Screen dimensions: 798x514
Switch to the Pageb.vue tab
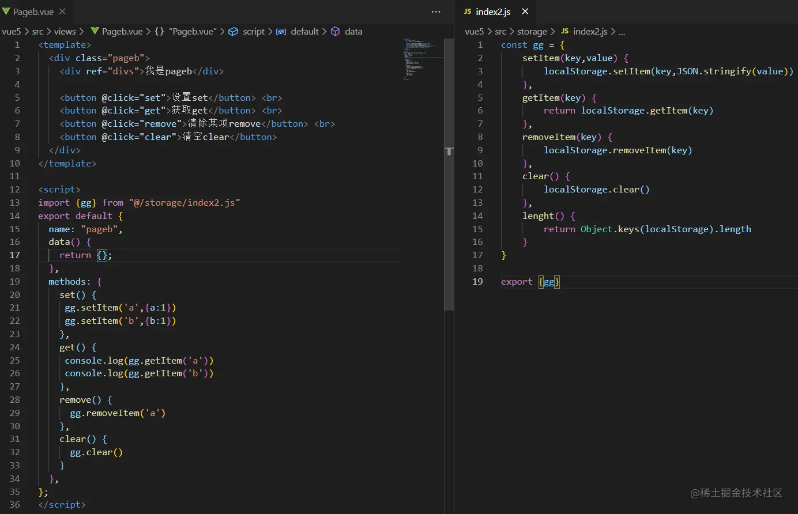(x=35, y=12)
